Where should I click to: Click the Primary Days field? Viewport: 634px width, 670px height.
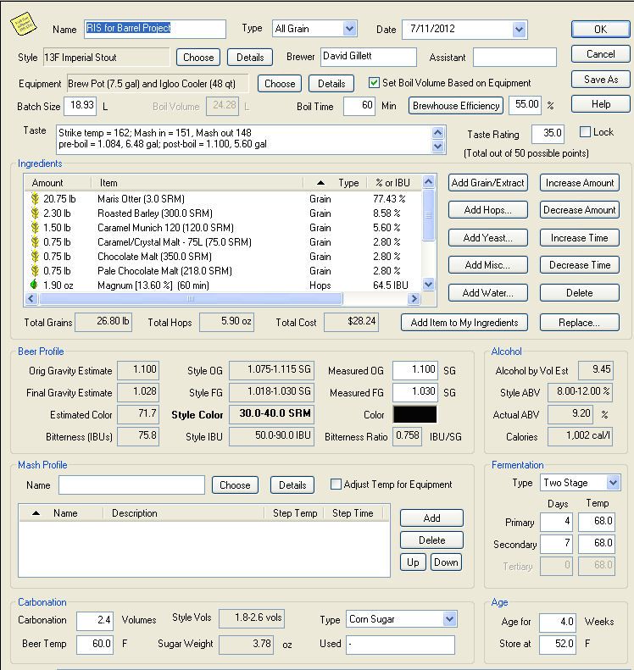point(556,522)
